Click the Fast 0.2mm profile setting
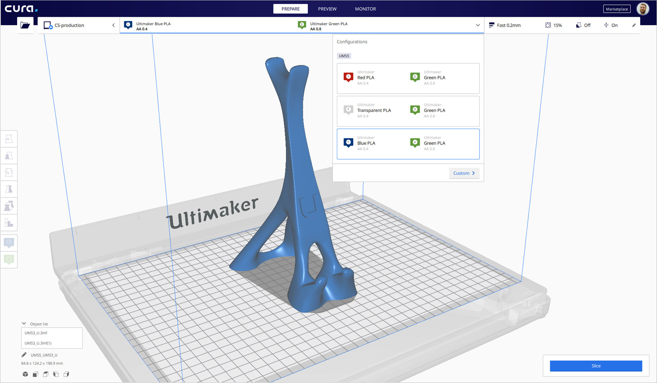This screenshot has height=383, width=657. tap(504, 25)
